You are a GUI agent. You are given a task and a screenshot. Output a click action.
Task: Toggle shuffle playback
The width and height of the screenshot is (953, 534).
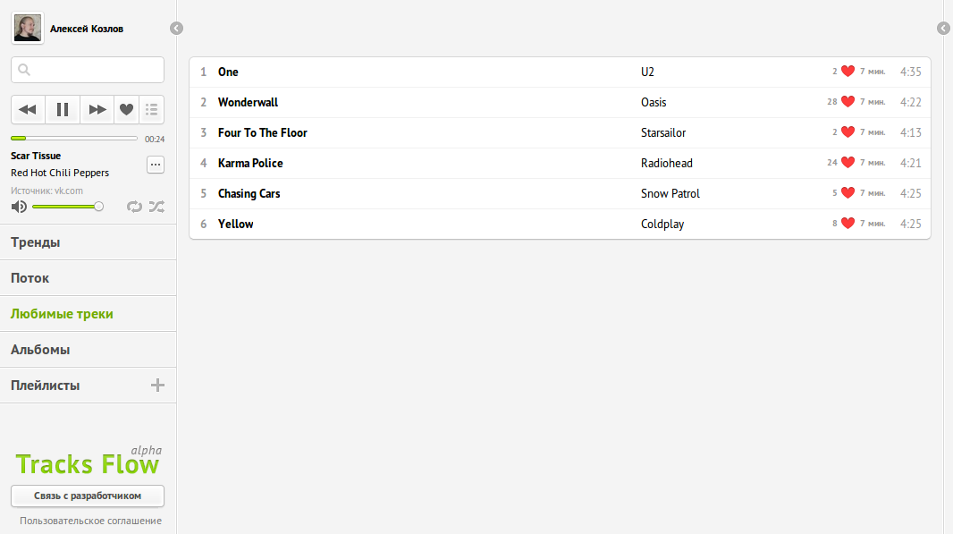[156, 207]
